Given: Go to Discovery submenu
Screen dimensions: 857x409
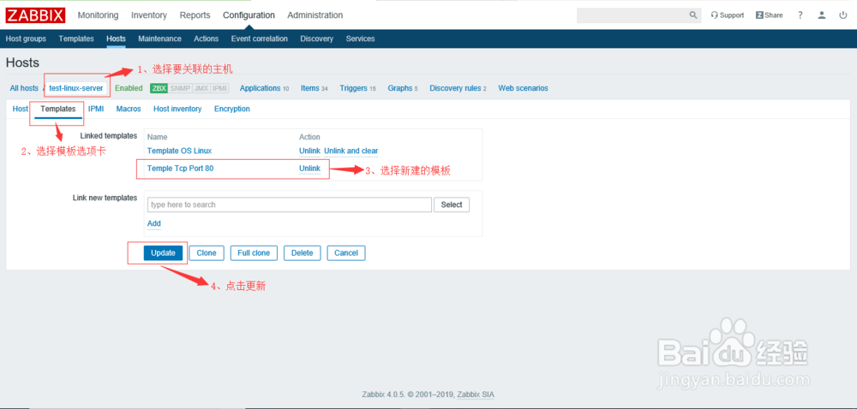Looking at the screenshot, I should 316,39.
